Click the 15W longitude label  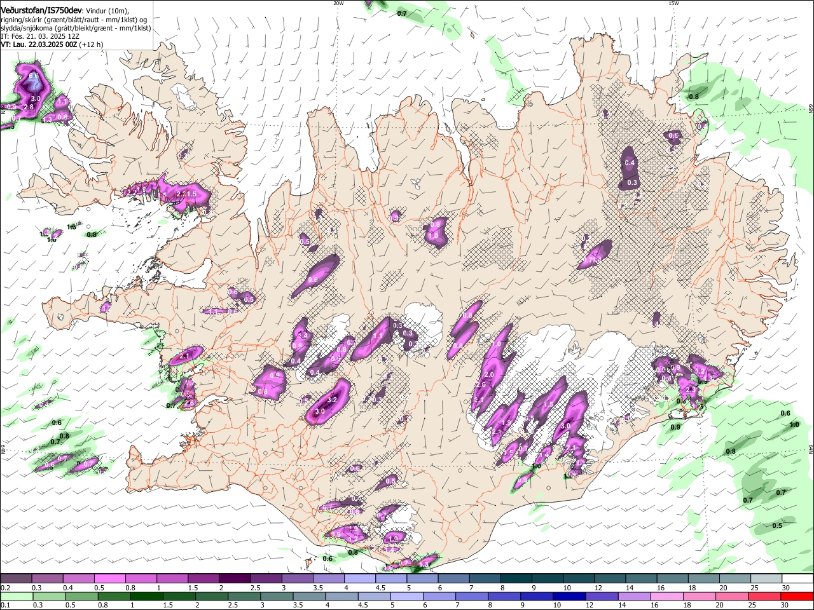(x=673, y=3)
